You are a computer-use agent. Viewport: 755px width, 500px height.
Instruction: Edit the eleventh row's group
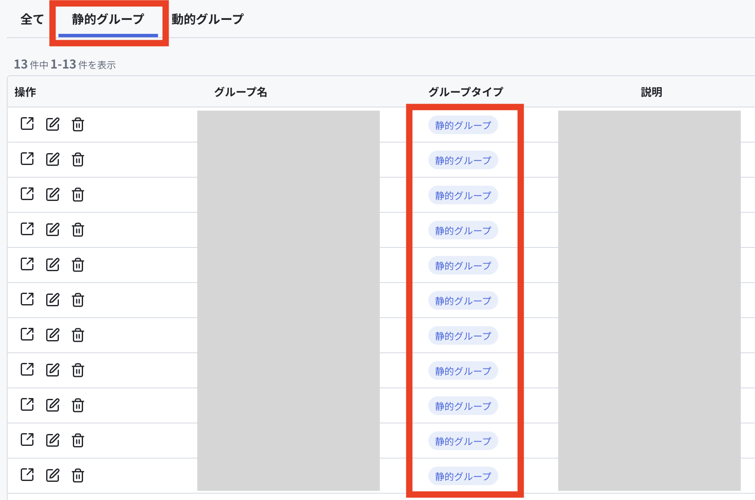click(x=53, y=475)
